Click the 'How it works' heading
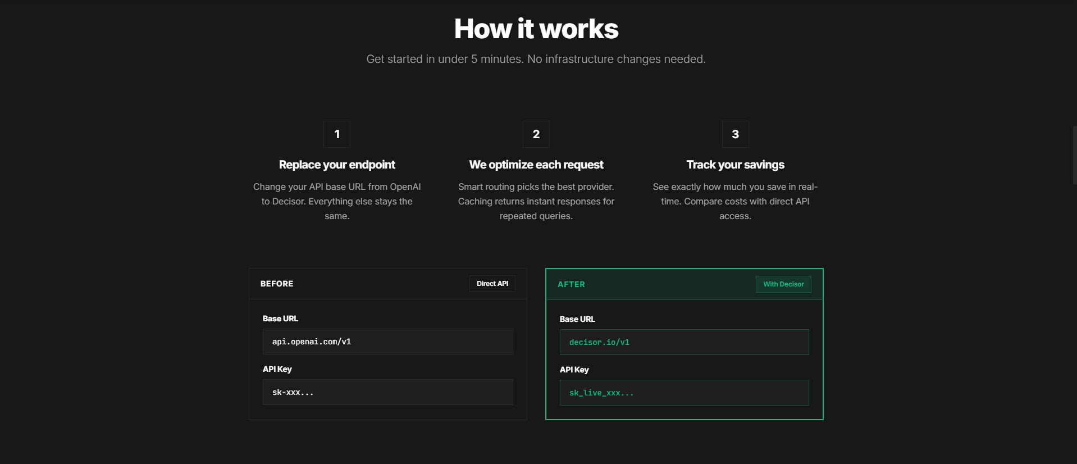 [536, 29]
